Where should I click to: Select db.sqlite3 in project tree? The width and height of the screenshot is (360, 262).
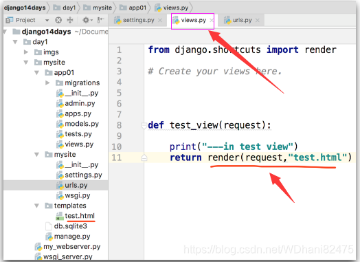pyautogui.click(x=71, y=226)
